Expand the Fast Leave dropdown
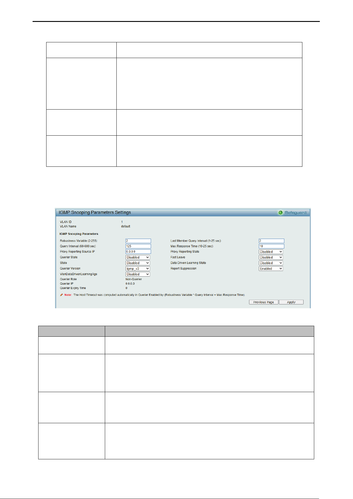Screen dimensions: 353x499 (x=271, y=257)
